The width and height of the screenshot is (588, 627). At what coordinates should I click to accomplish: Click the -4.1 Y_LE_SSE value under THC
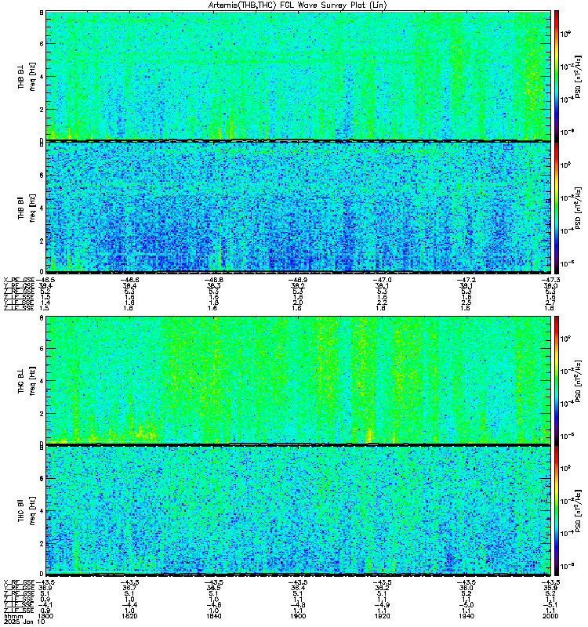tap(45, 605)
